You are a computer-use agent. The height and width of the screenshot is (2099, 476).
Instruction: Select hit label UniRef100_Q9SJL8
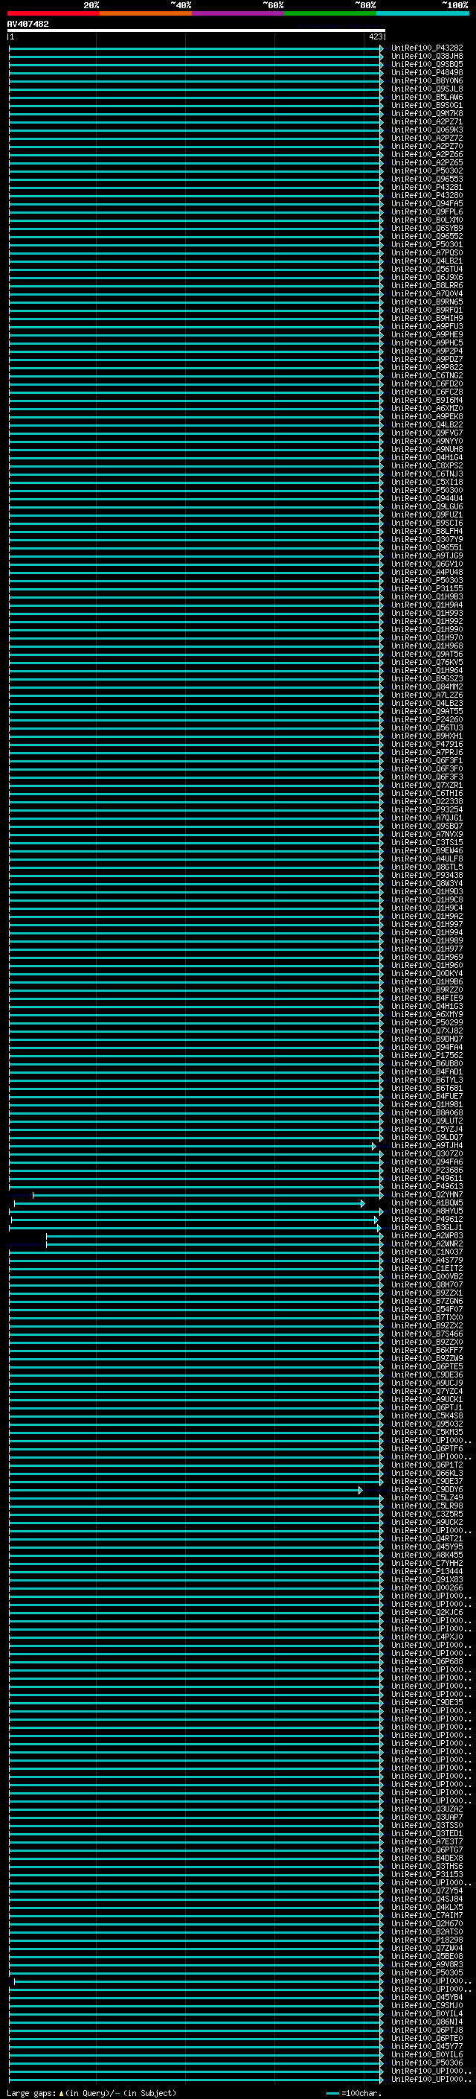coord(426,89)
